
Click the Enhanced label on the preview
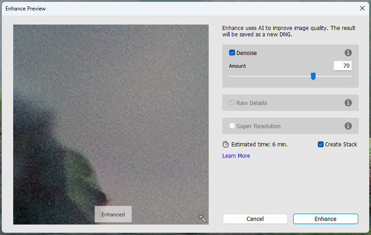click(113, 214)
